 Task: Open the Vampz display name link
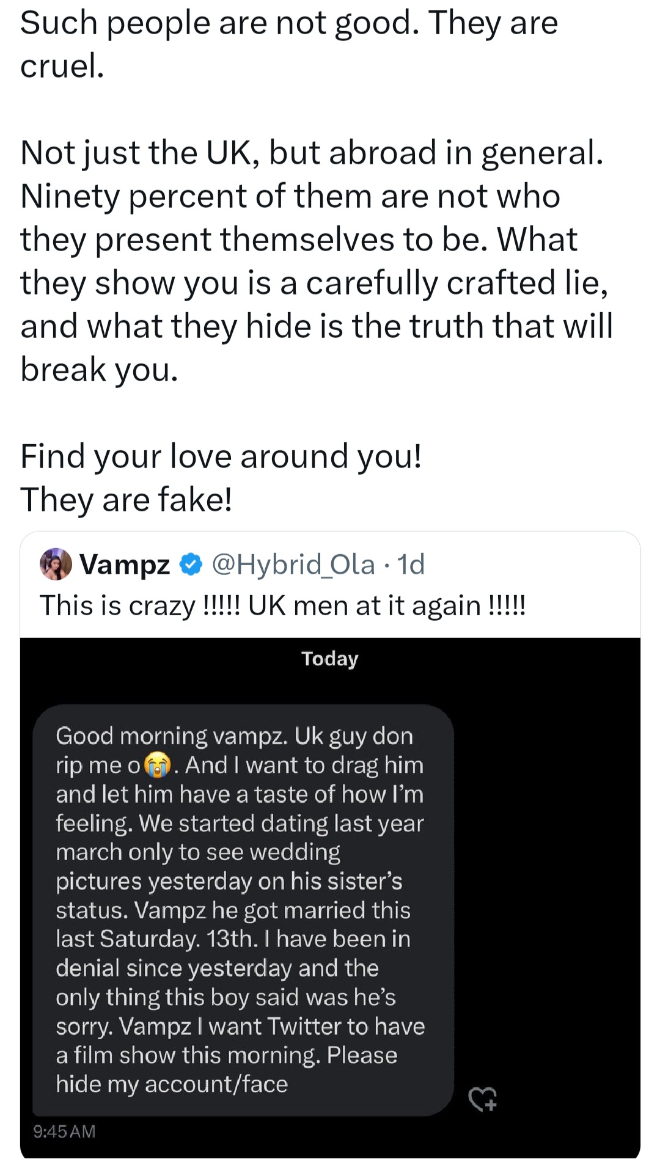coord(125,565)
